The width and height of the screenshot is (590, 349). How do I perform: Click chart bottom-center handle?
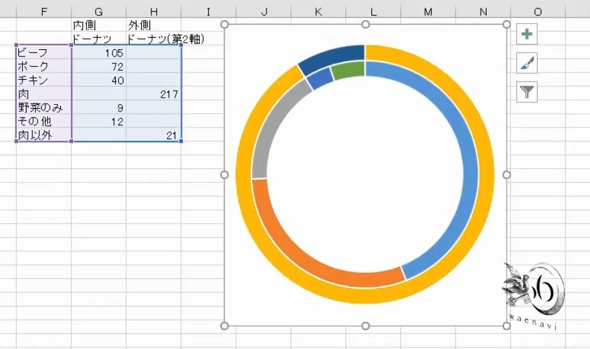[366, 326]
